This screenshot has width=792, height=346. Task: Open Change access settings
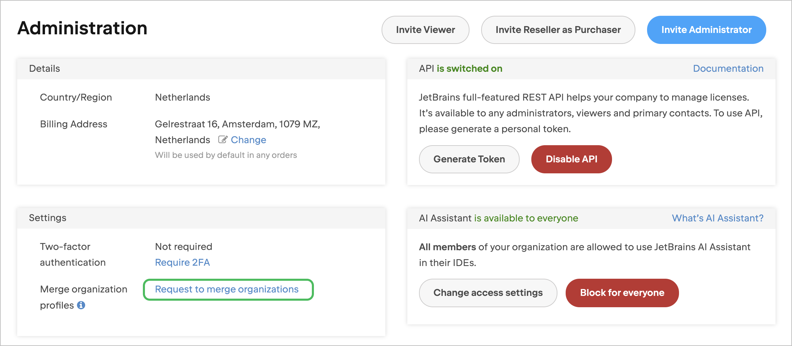[x=488, y=293]
